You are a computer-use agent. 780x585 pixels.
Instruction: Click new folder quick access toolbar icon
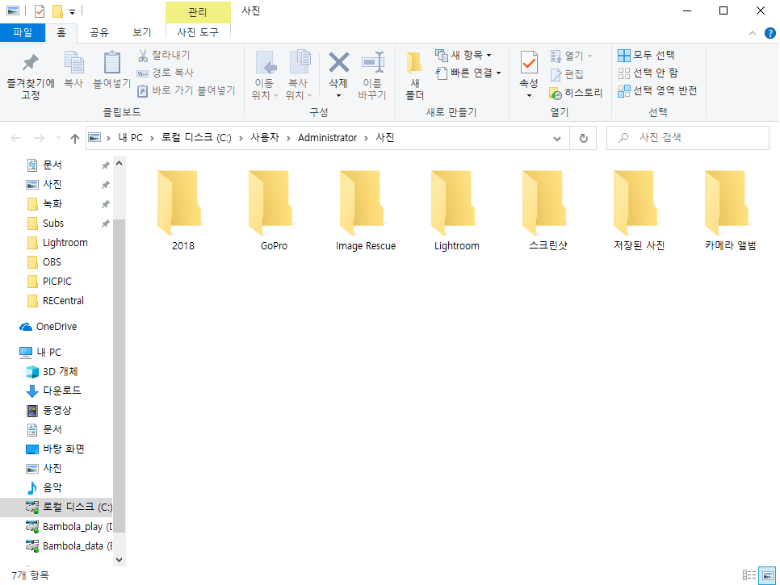[57, 10]
